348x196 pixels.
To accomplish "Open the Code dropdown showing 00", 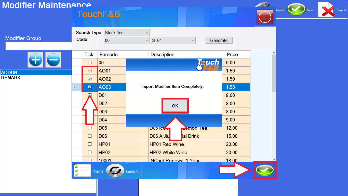I will [127, 40].
